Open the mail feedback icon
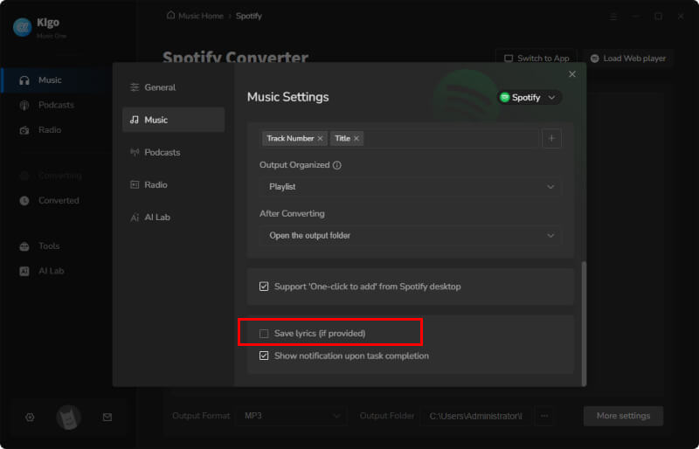 coord(107,418)
